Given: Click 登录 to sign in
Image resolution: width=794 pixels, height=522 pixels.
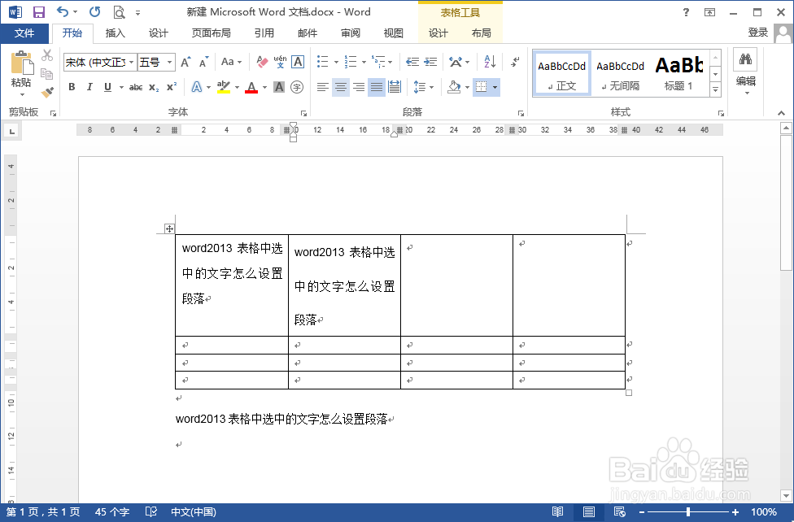Looking at the screenshot, I should click(x=758, y=33).
